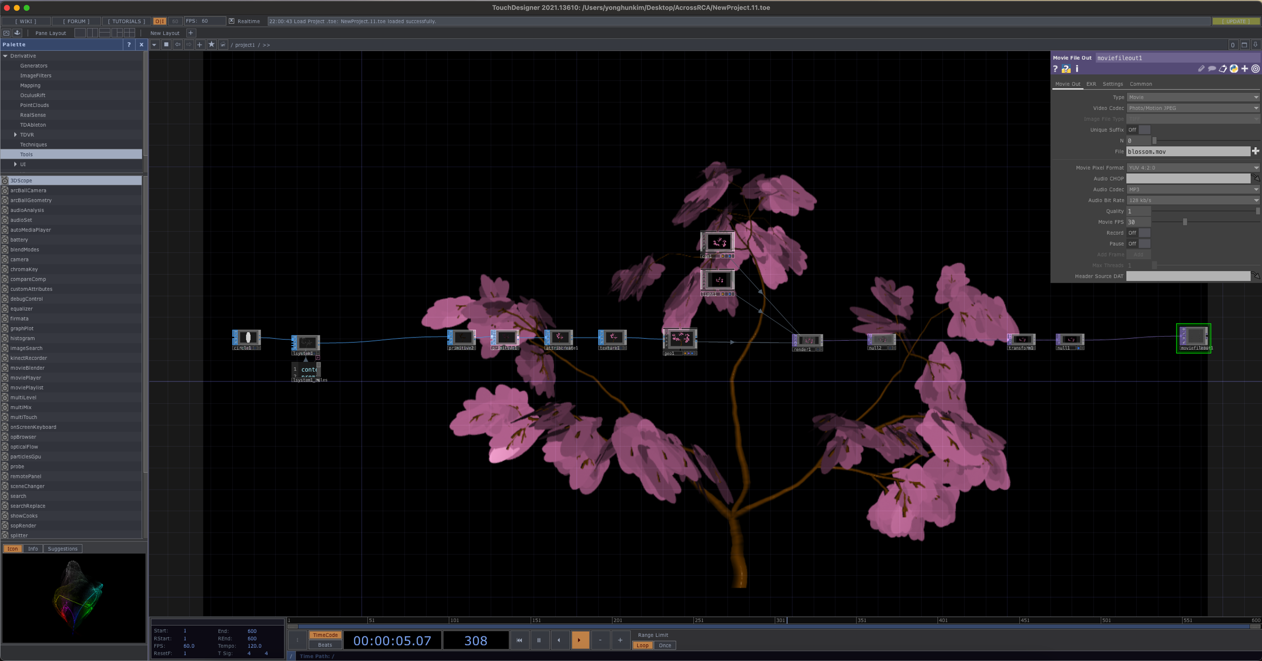
Task: Switch to the Suggestions tab
Action: (63, 549)
